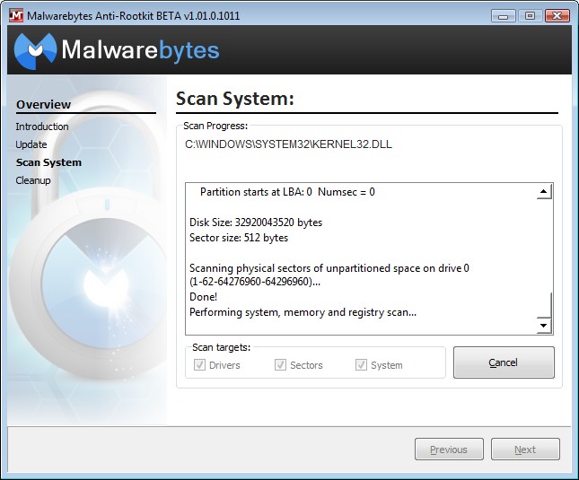Click the 'Disk Size: 32920043520 bytes' line

coord(256,223)
